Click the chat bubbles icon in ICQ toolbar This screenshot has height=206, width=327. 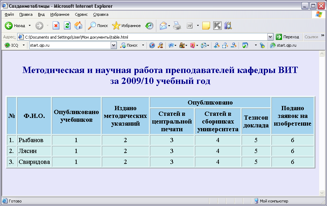click(x=171, y=45)
